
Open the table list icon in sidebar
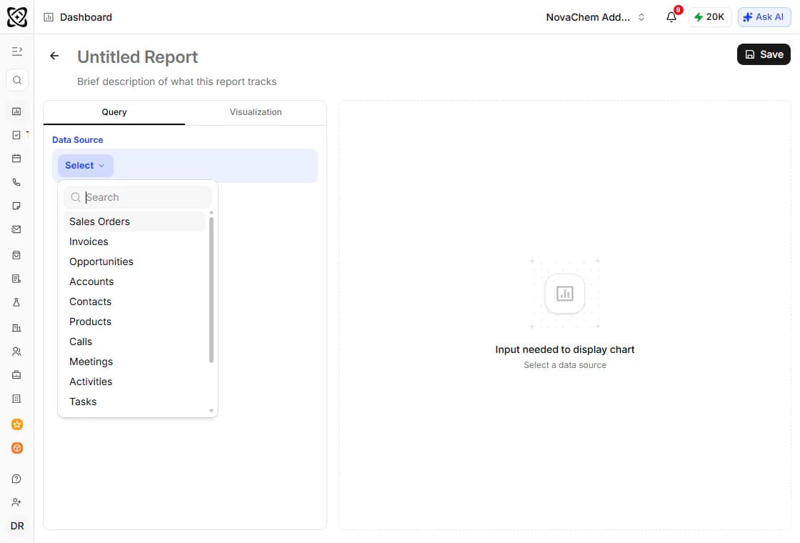click(17, 399)
